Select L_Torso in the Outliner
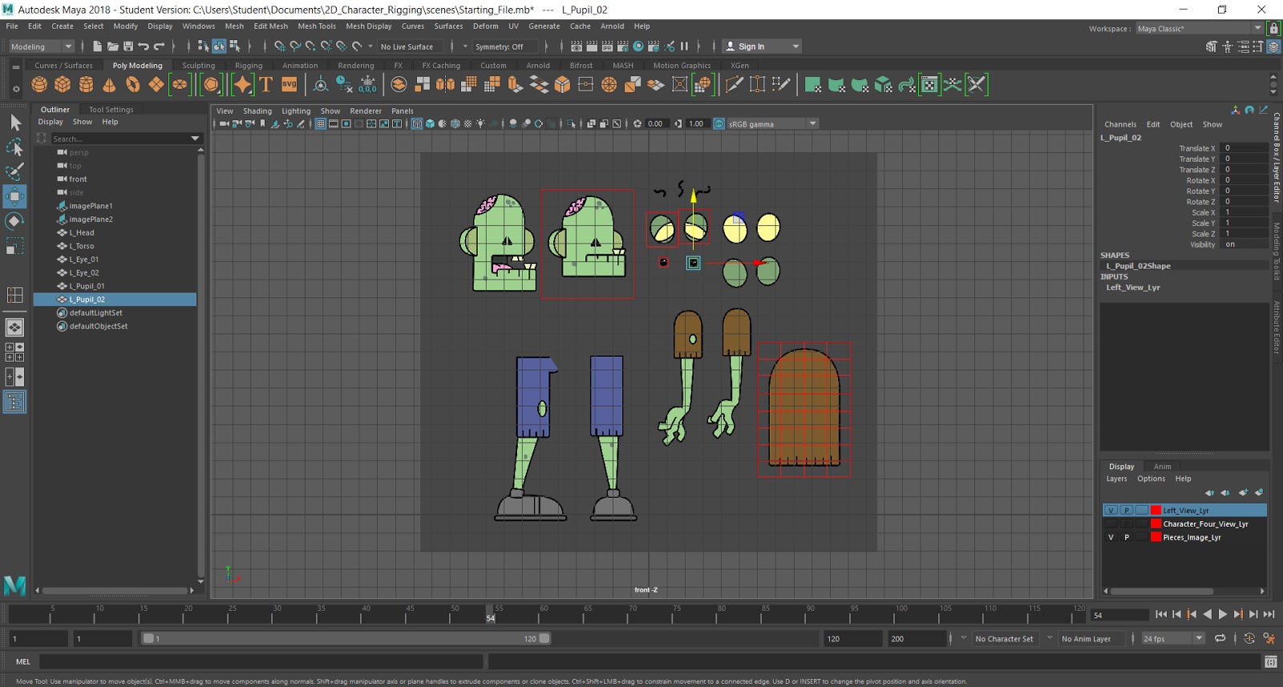 [x=82, y=246]
